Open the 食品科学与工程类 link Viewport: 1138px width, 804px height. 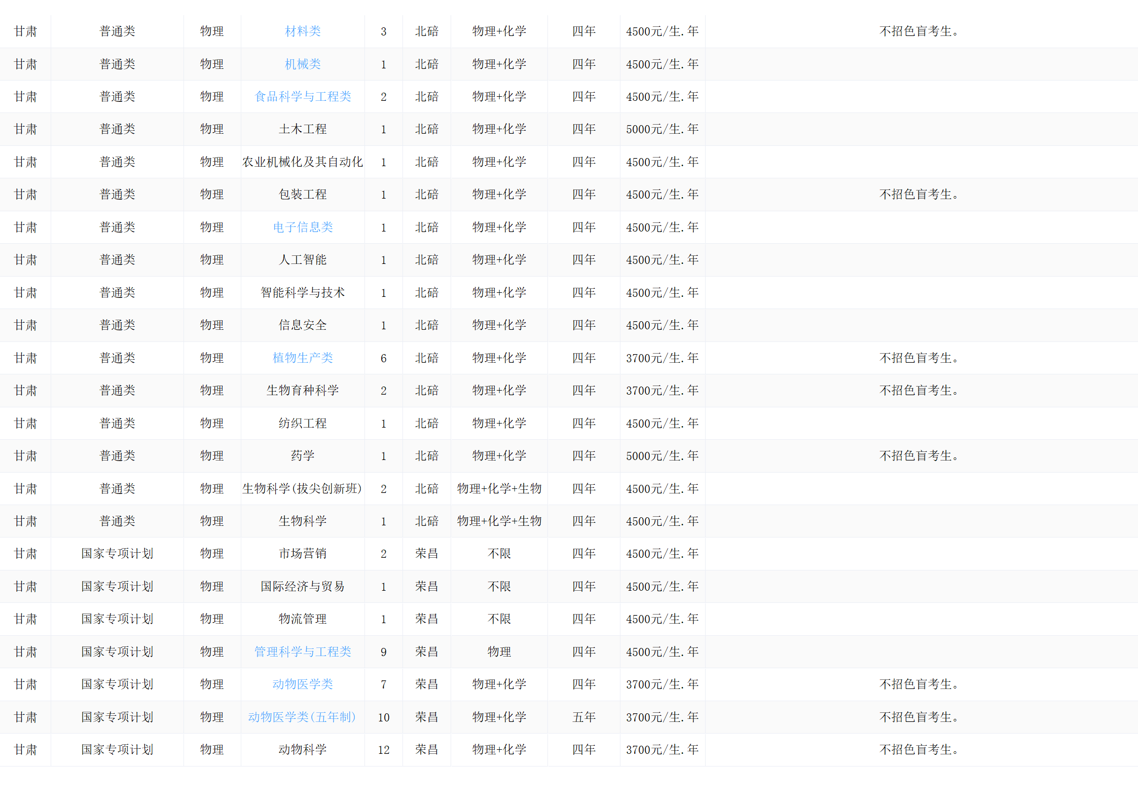point(303,97)
